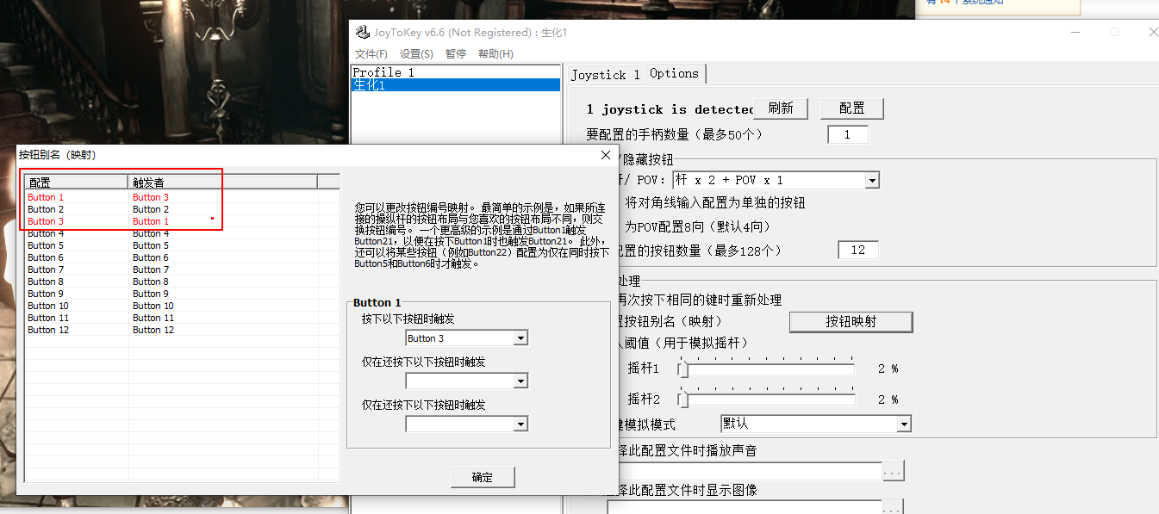Screen dimensions: 1159x514
Task: Select Button 8 in the 配置 column
Action: (46, 282)
